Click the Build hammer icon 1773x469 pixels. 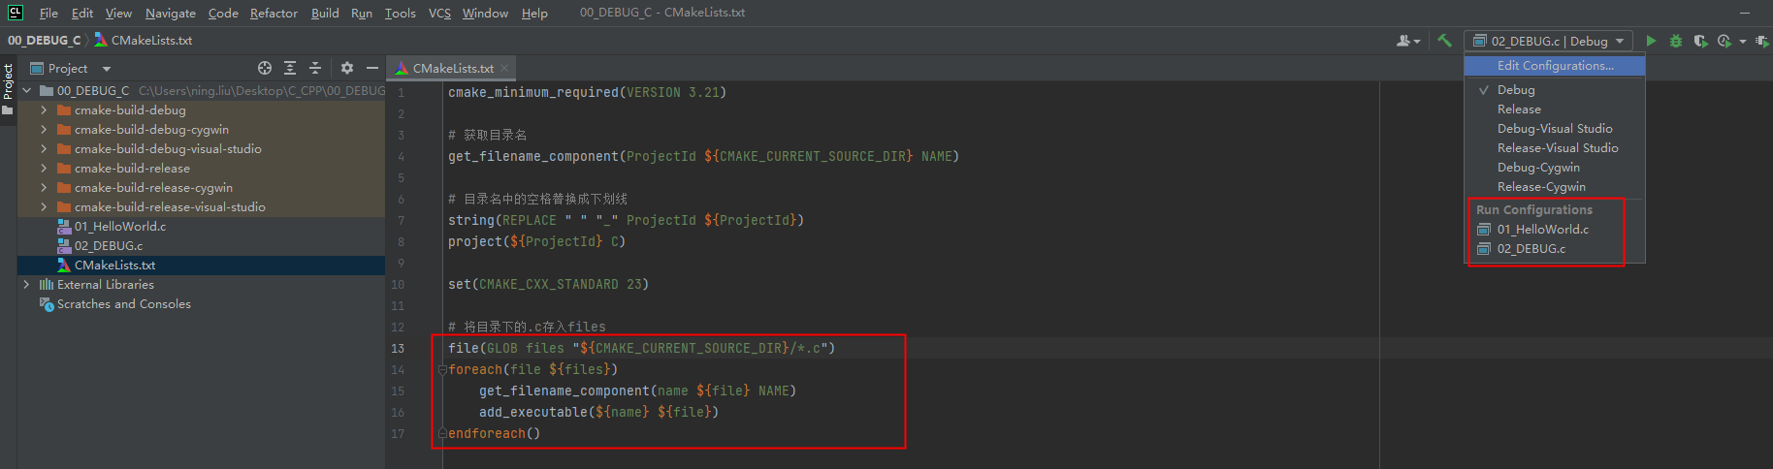pyautogui.click(x=1444, y=41)
